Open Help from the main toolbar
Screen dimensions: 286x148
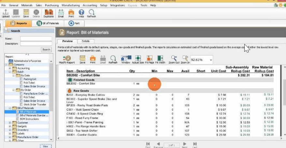[81, 14]
